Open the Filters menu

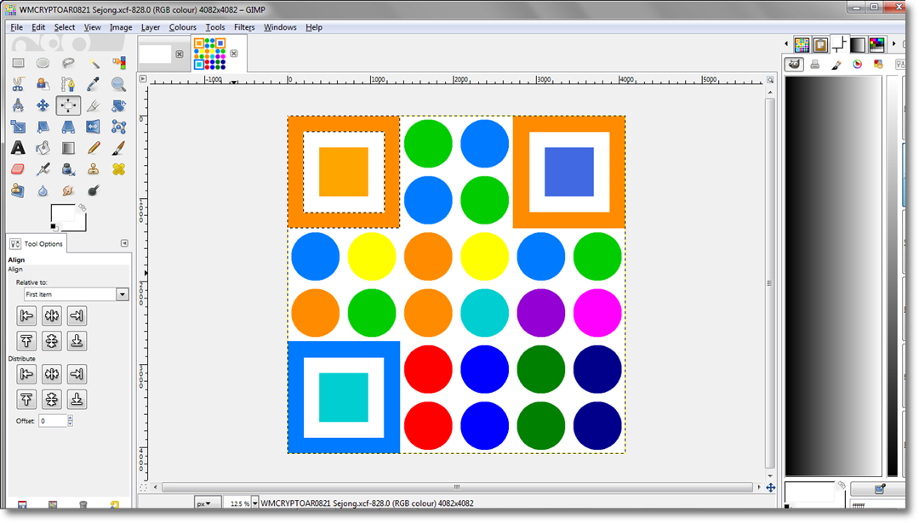pyautogui.click(x=244, y=27)
